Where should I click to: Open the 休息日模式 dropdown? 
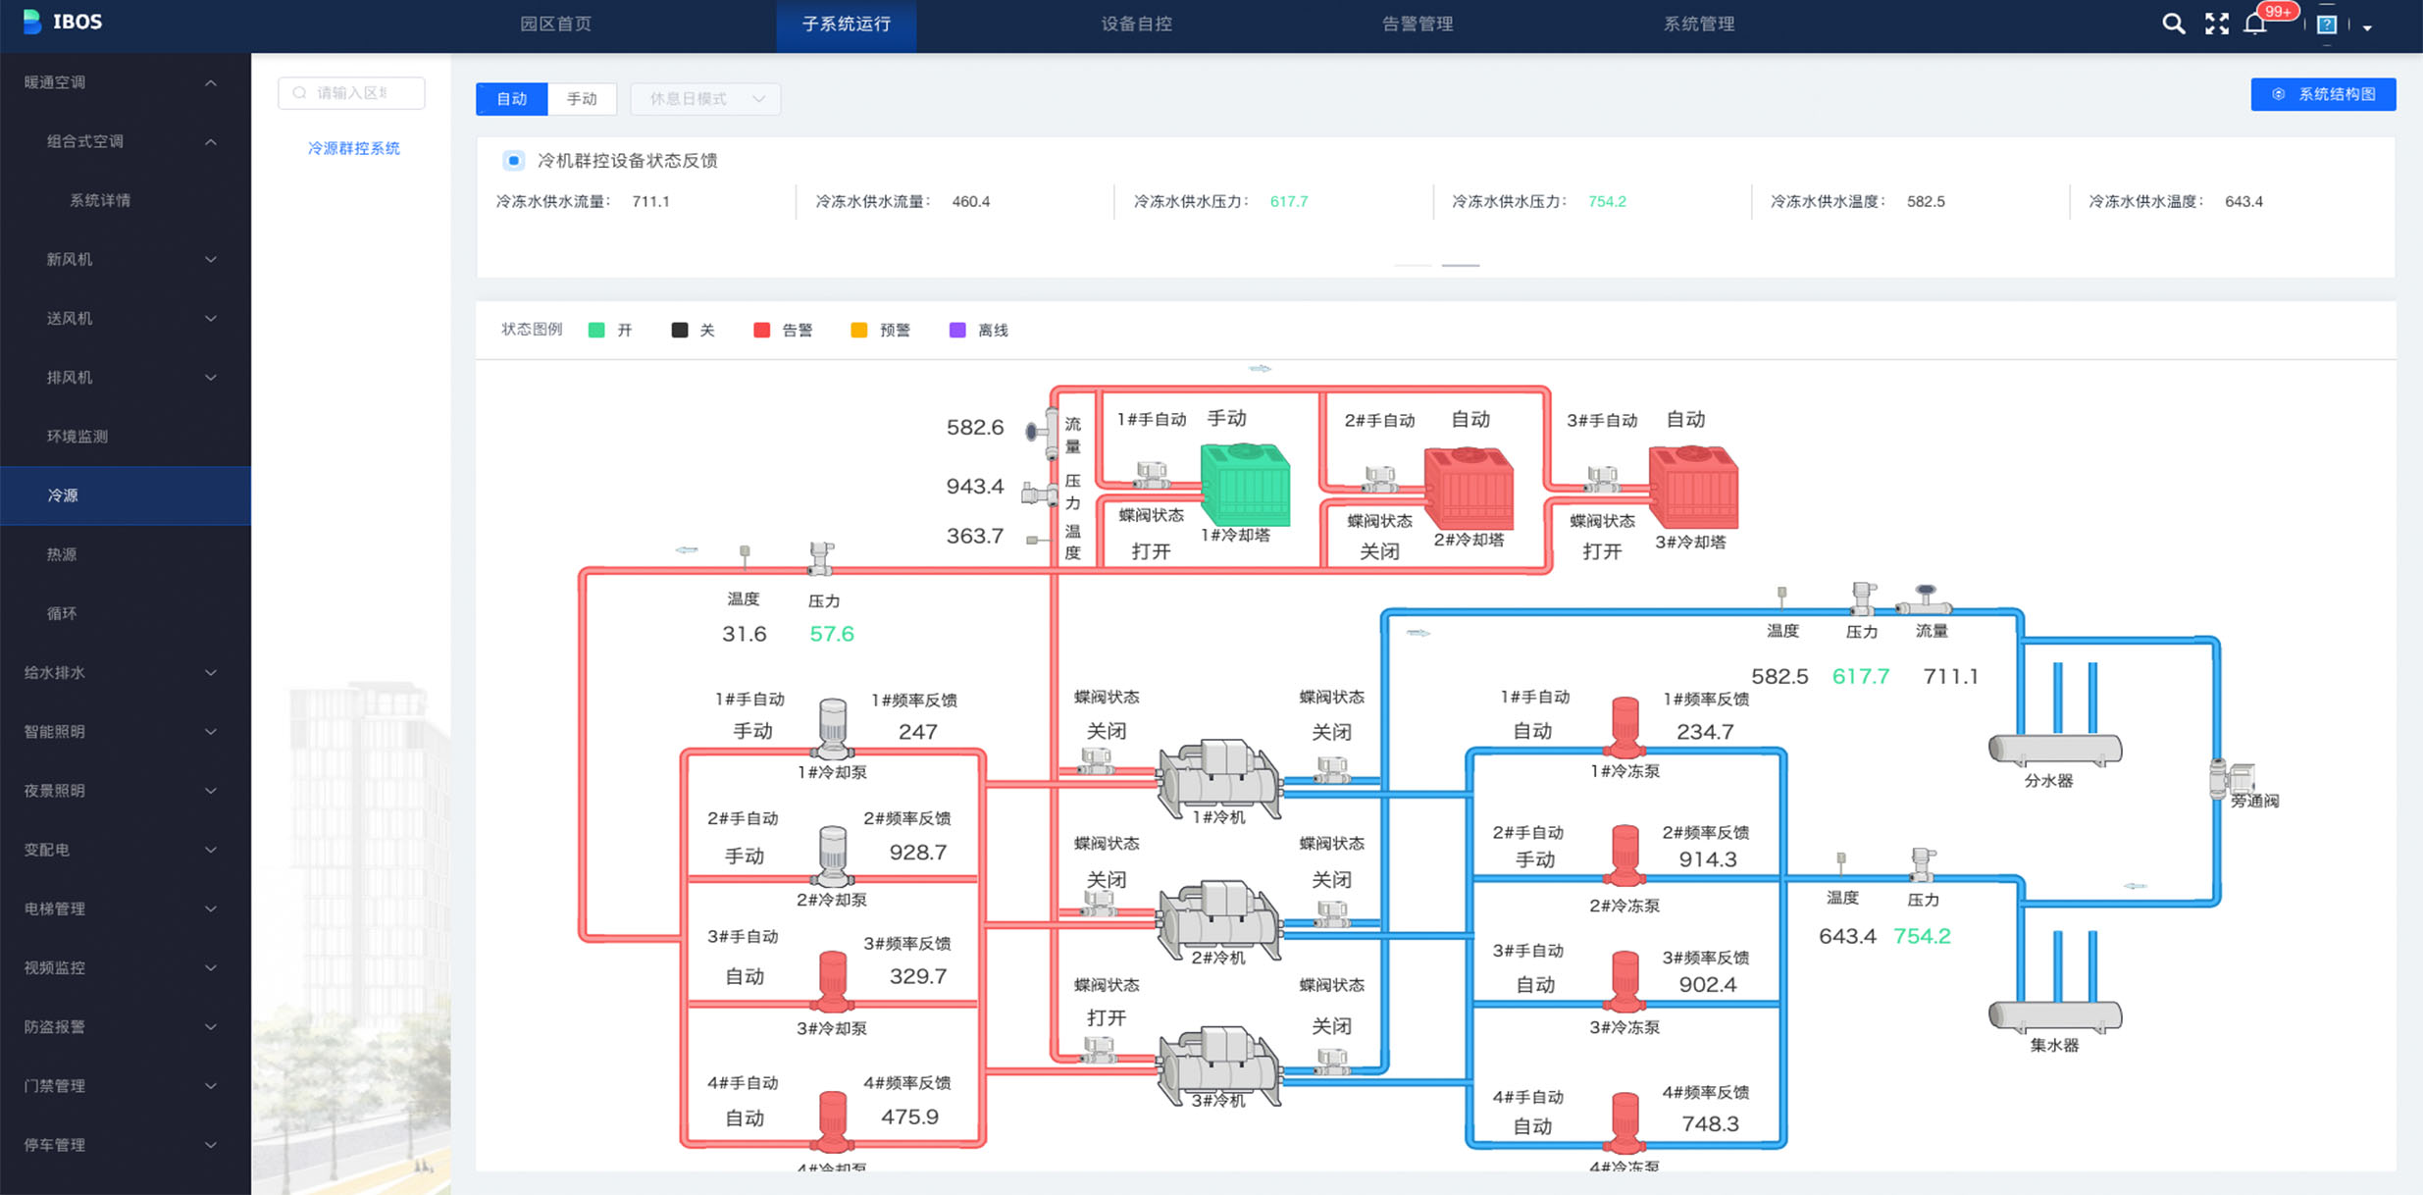(705, 98)
